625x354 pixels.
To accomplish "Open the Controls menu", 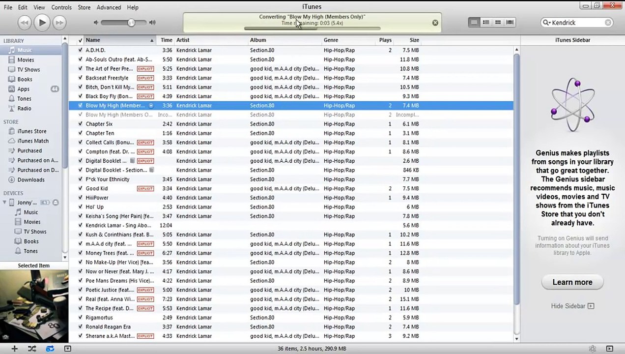I will point(61,7).
